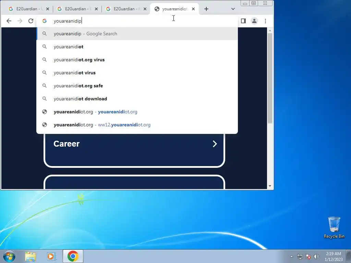Click the address bar text youareanidip
The image size is (351, 263).
pyautogui.click(x=68, y=21)
